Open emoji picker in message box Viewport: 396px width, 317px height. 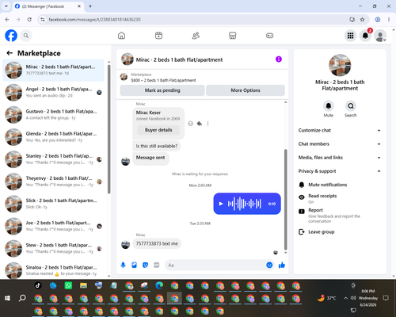[x=269, y=265]
